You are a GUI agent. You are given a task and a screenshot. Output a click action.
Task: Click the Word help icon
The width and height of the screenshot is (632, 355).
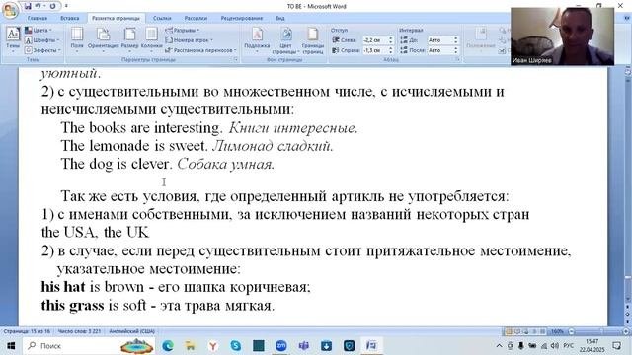pos(627,18)
